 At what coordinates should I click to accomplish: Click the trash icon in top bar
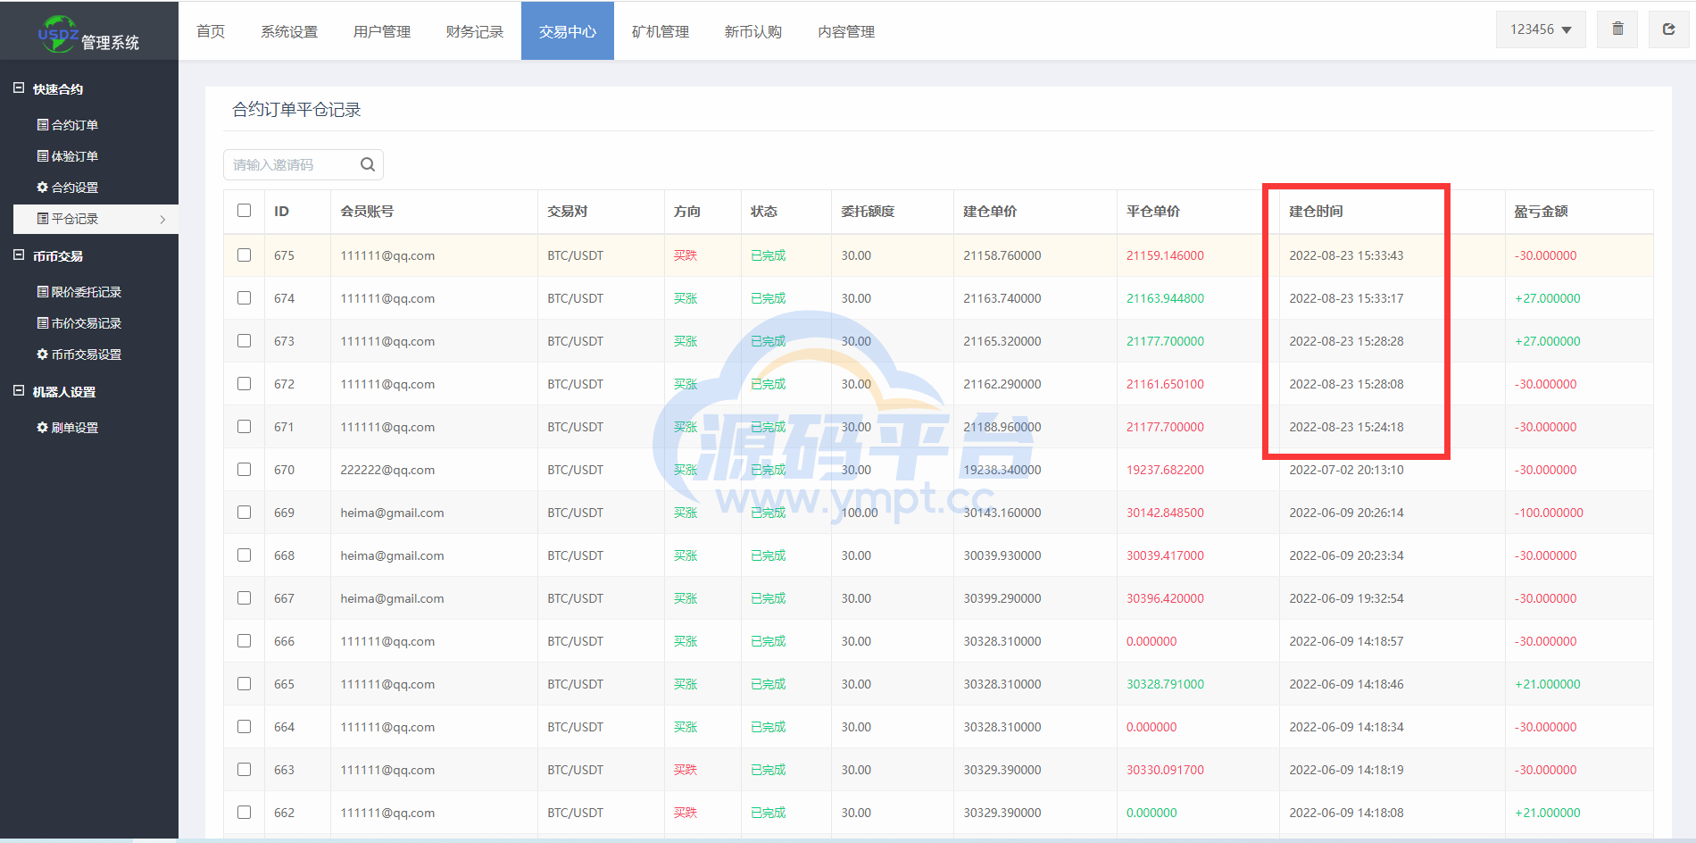point(1617,29)
